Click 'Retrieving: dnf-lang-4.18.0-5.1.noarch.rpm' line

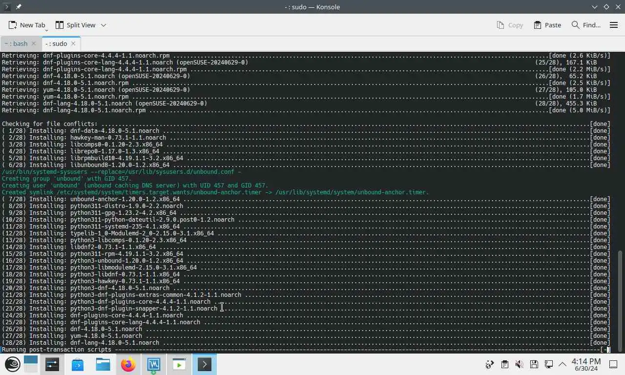306,110
